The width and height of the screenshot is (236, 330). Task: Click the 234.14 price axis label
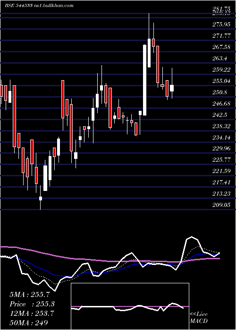pyautogui.click(x=221, y=138)
